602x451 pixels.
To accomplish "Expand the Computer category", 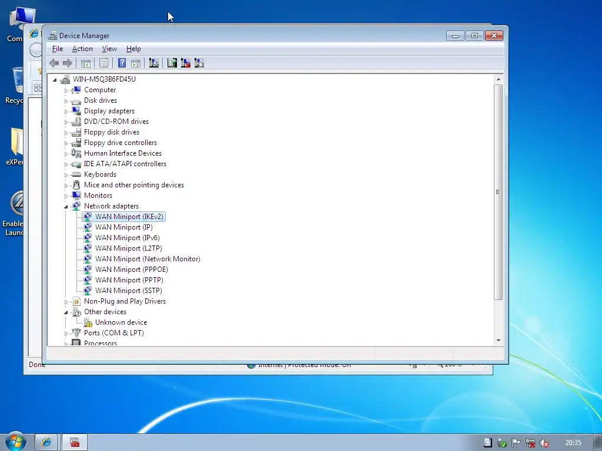I will pos(66,90).
